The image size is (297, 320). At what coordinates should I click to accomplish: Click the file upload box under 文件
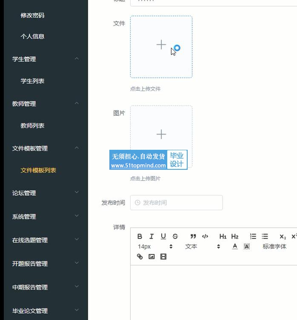click(161, 47)
